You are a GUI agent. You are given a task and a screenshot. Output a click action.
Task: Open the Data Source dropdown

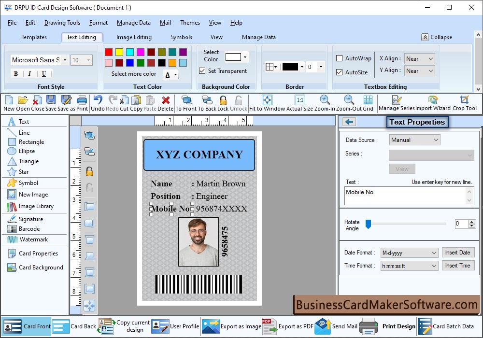(x=414, y=140)
